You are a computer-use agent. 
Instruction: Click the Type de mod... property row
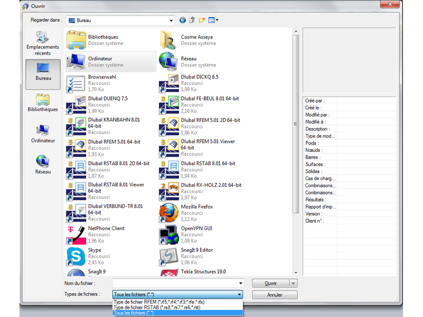pyautogui.click(x=350, y=136)
